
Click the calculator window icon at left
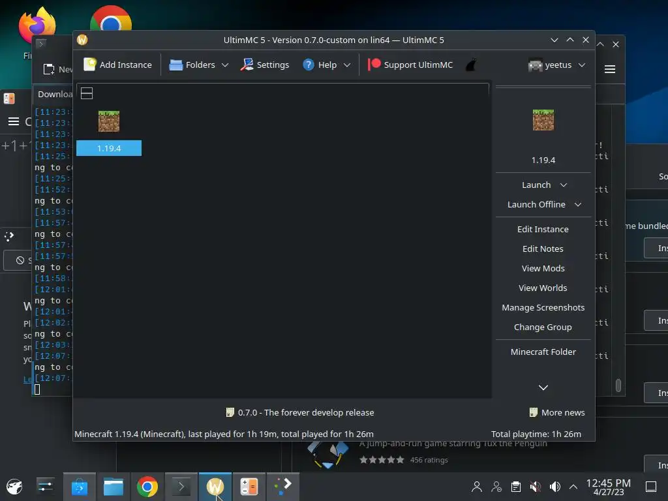pyautogui.click(x=9, y=99)
